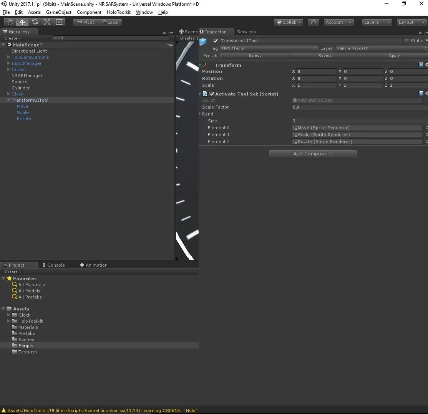
Task: Click the Prefab Apply button
Action: tap(394, 55)
